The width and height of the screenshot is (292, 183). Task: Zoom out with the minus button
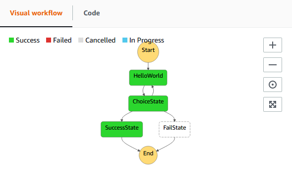273,65
